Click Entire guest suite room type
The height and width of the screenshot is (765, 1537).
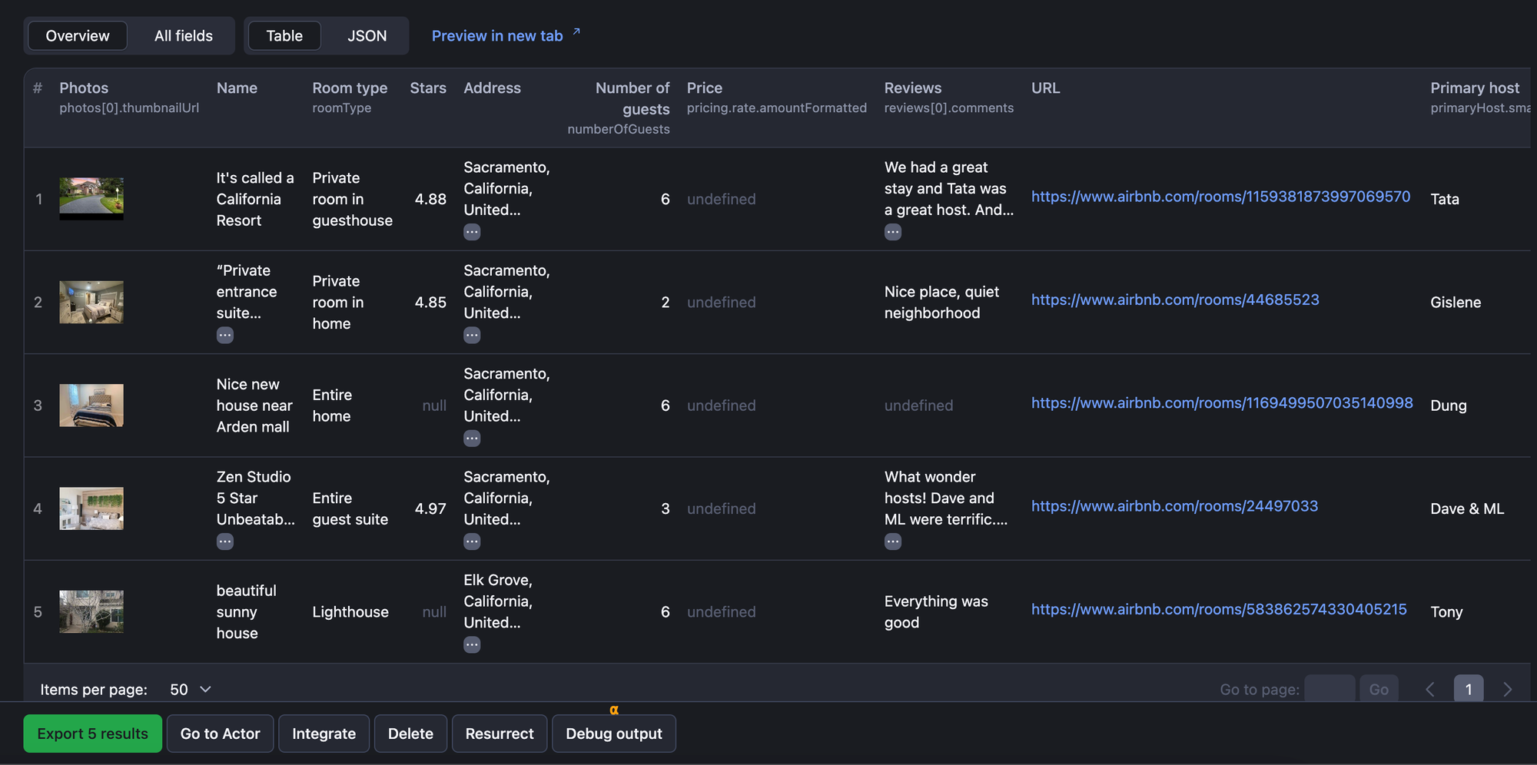coord(350,508)
